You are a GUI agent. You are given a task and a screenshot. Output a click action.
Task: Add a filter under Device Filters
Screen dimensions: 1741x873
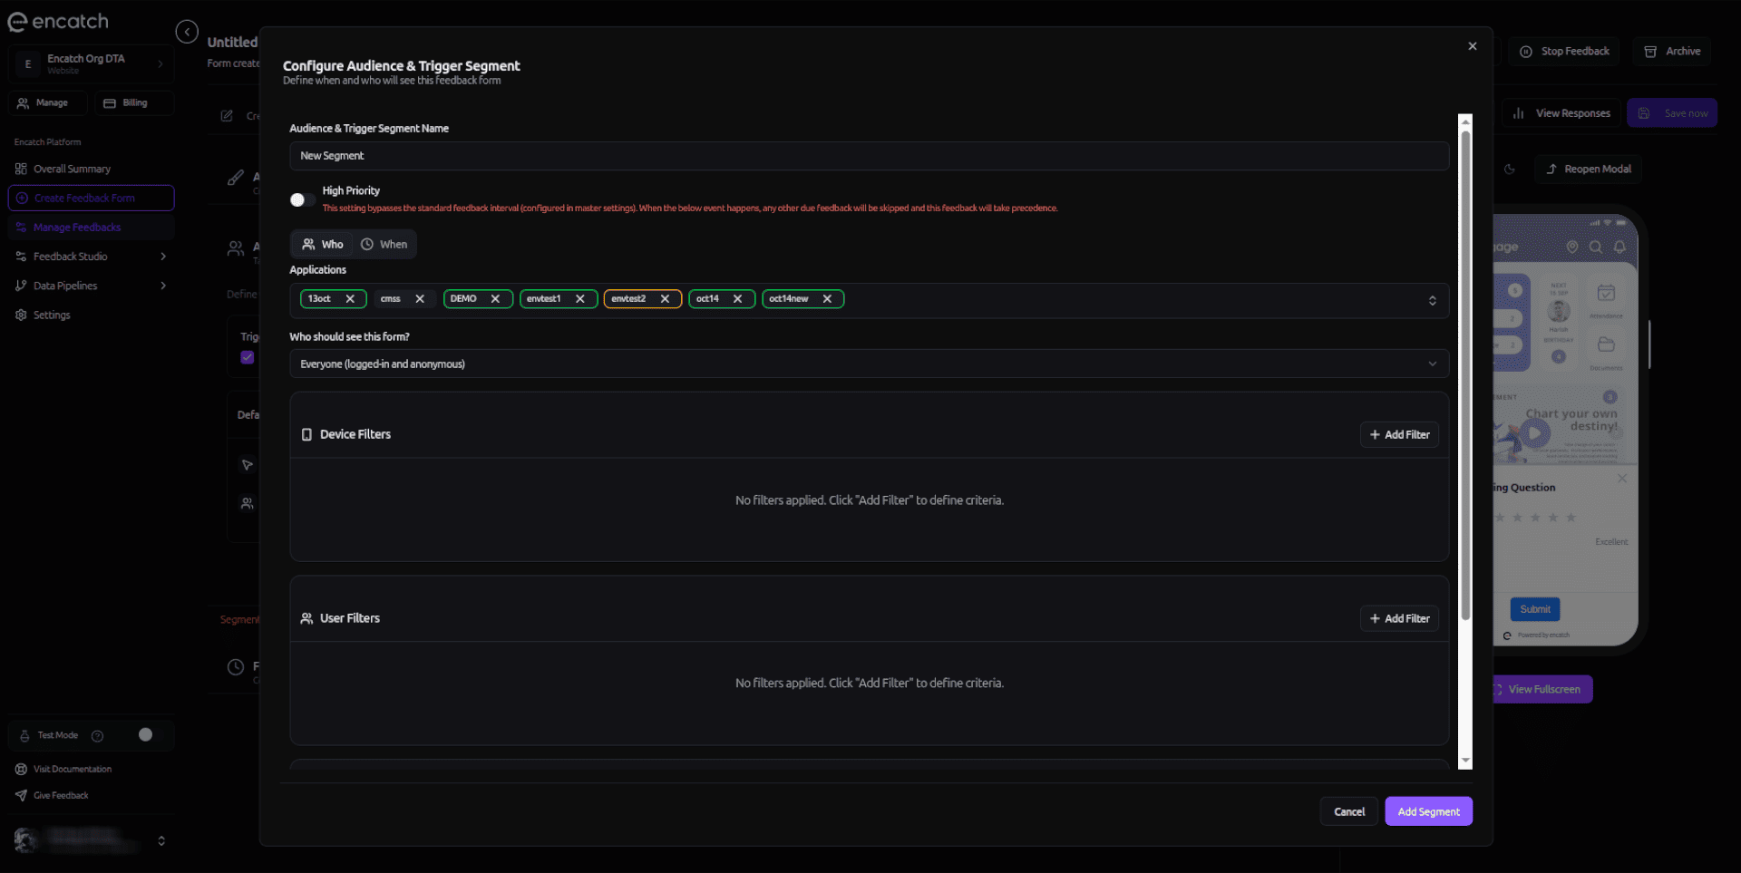(x=1398, y=435)
